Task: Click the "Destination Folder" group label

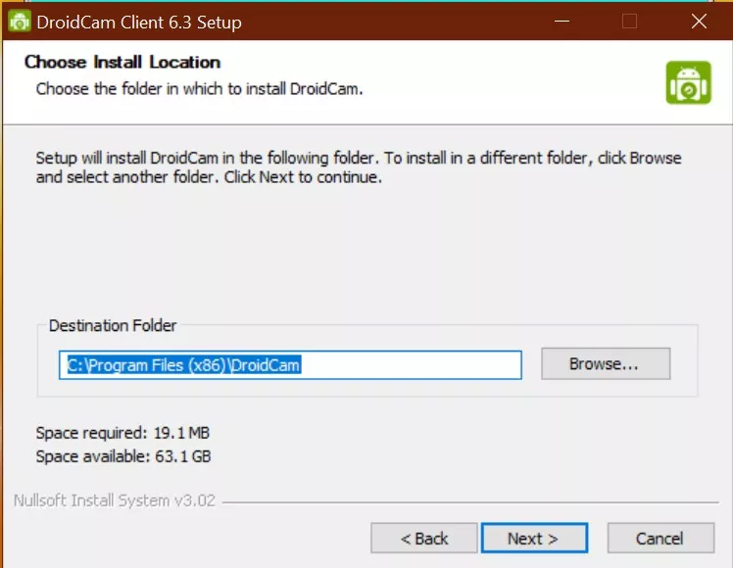Action: click(113, 325)
